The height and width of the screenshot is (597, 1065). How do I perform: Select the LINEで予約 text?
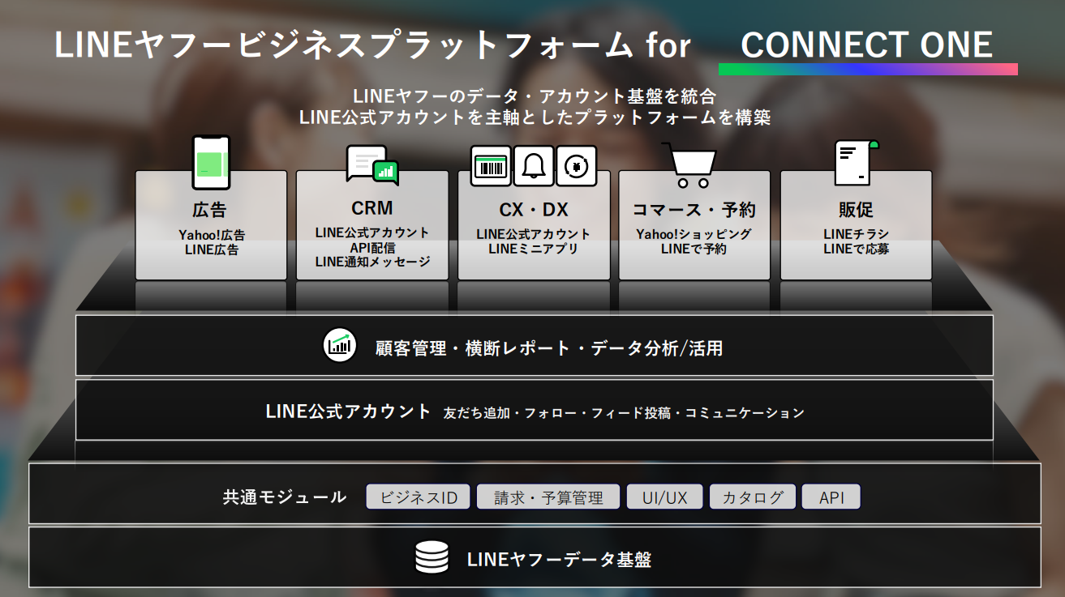[x=694, y=249]
